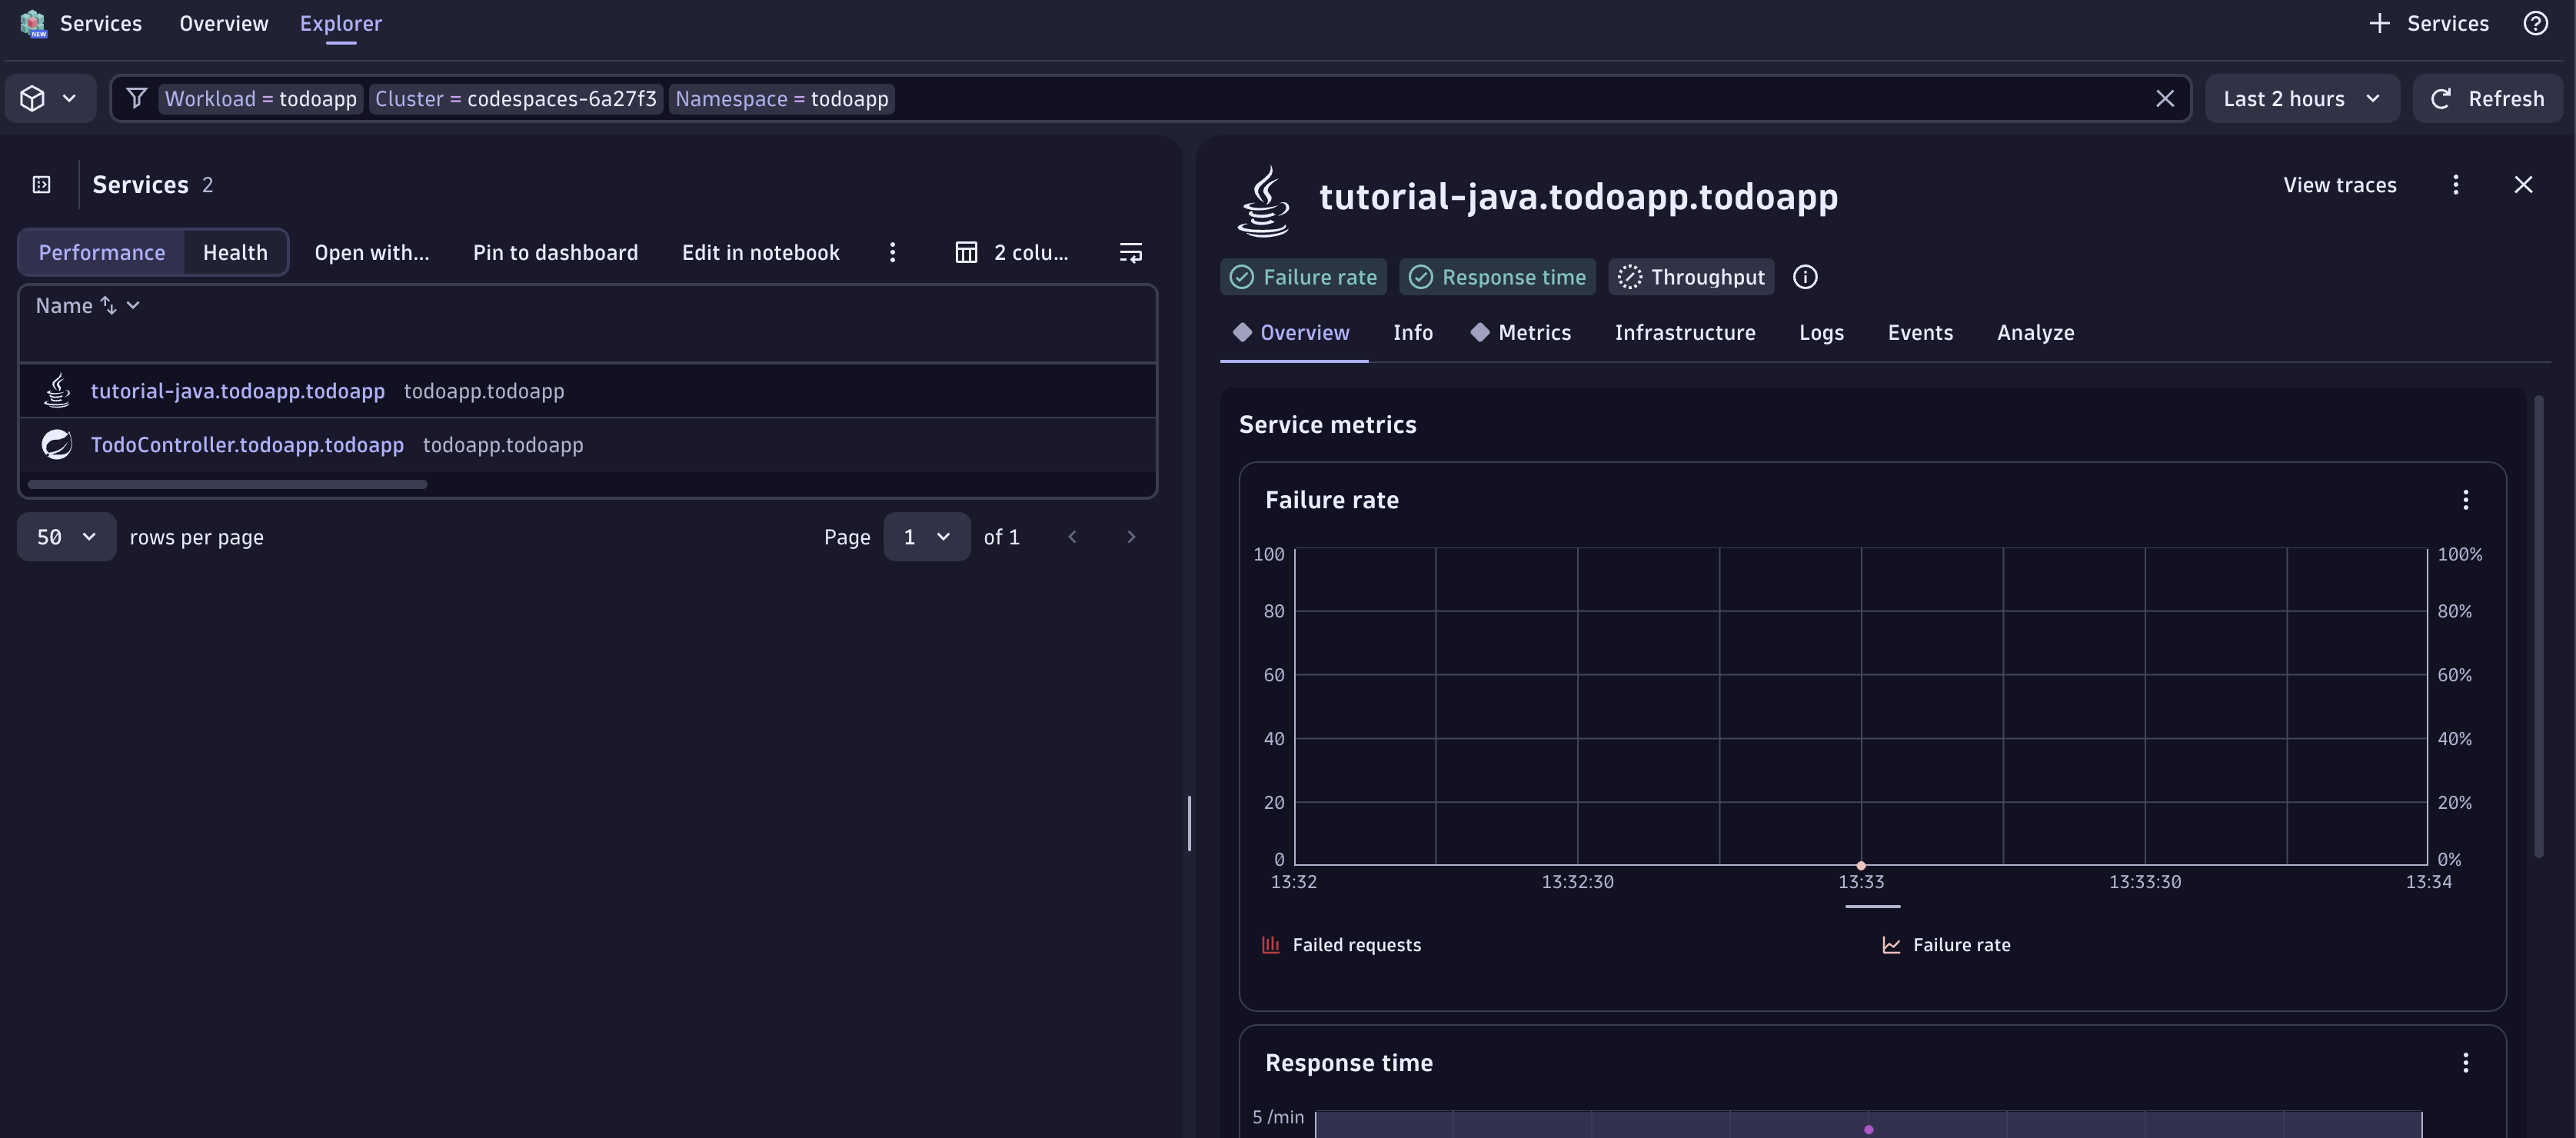Switch to the Logs tab
Viewport: 2576px width, 1138px height.
pos(1820,332)
